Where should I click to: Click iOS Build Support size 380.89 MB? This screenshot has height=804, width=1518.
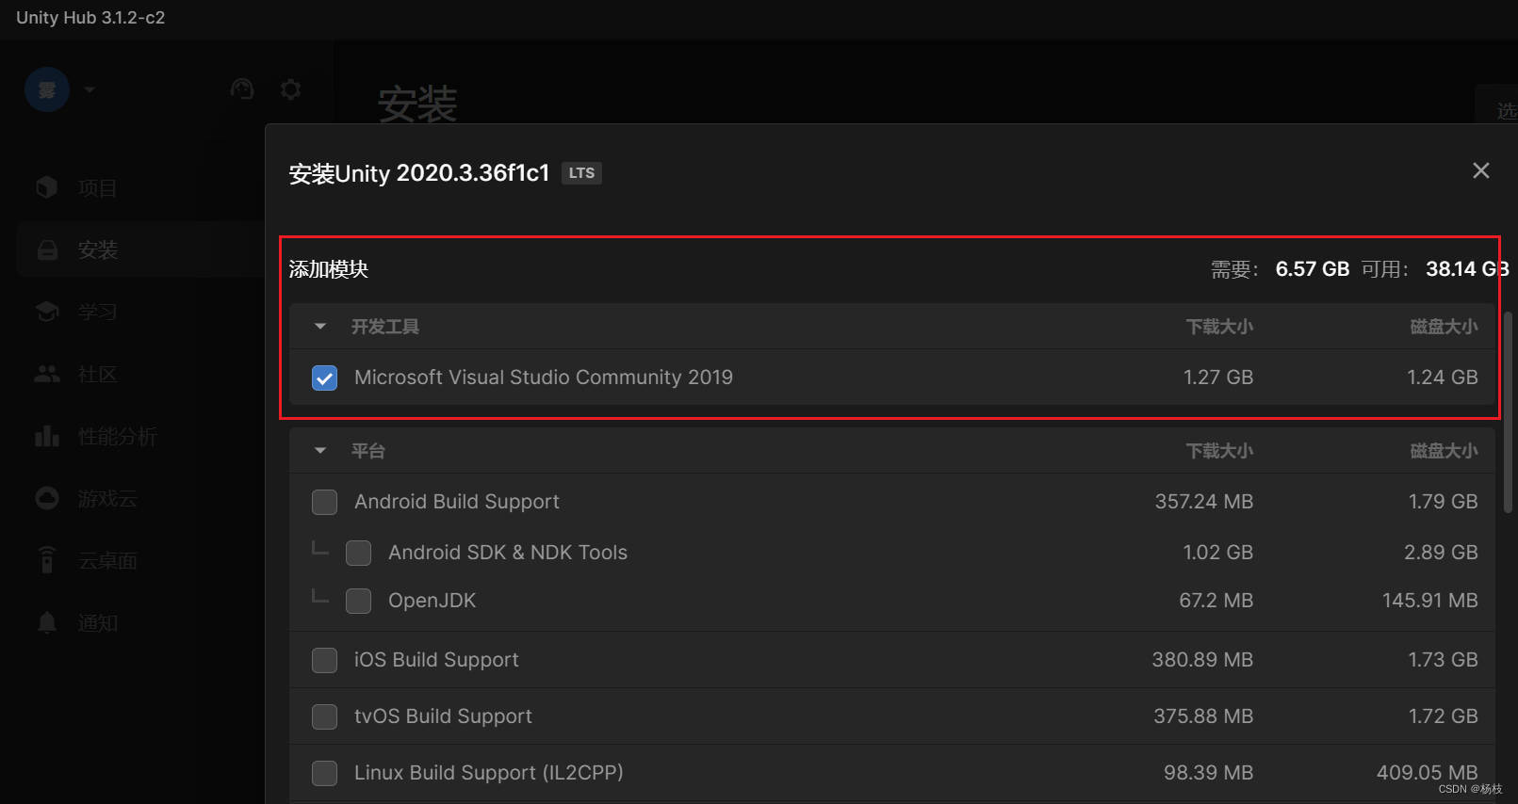(1202, 660)
